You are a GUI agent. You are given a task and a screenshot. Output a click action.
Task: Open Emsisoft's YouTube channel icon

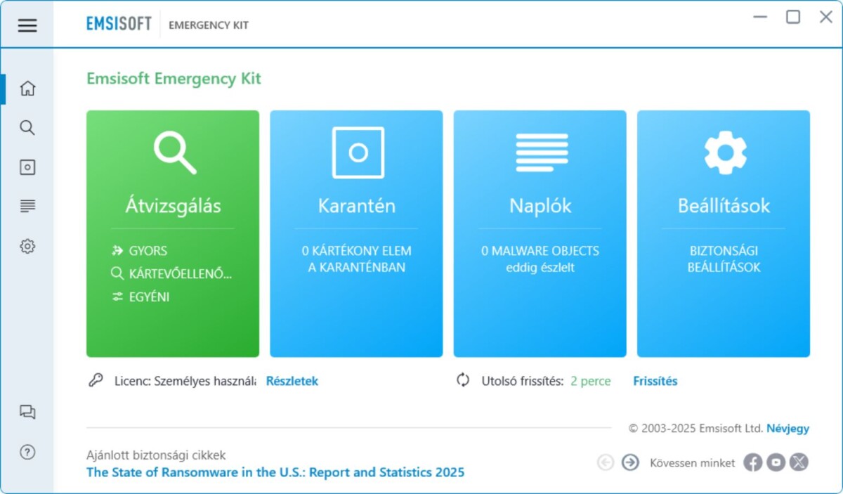coord(776,462)
